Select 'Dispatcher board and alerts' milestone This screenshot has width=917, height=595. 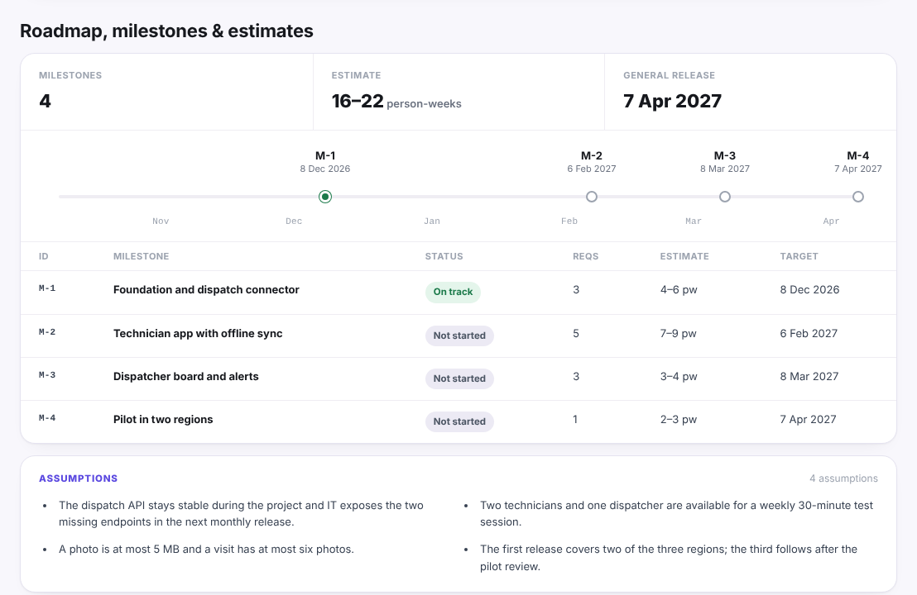click(x=186, y=377)
